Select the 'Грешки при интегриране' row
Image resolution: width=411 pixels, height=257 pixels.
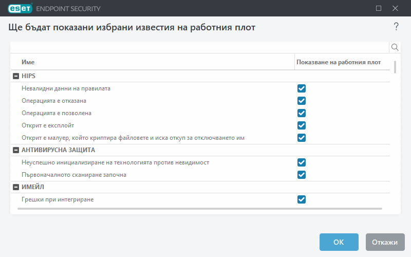pos(200,199)
